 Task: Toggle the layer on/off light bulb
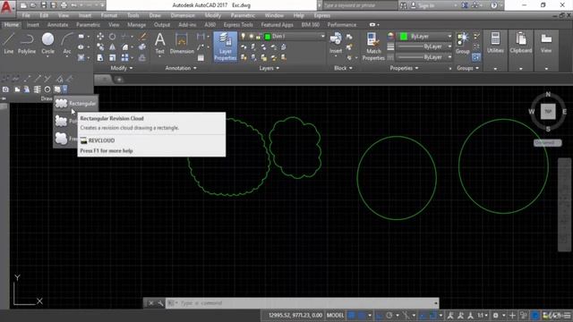tap(243, 36)
